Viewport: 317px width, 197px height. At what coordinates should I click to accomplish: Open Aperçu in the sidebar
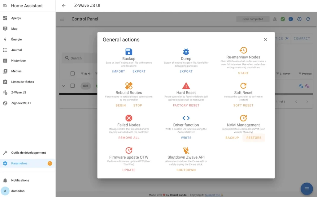click(x=28, y=18)
